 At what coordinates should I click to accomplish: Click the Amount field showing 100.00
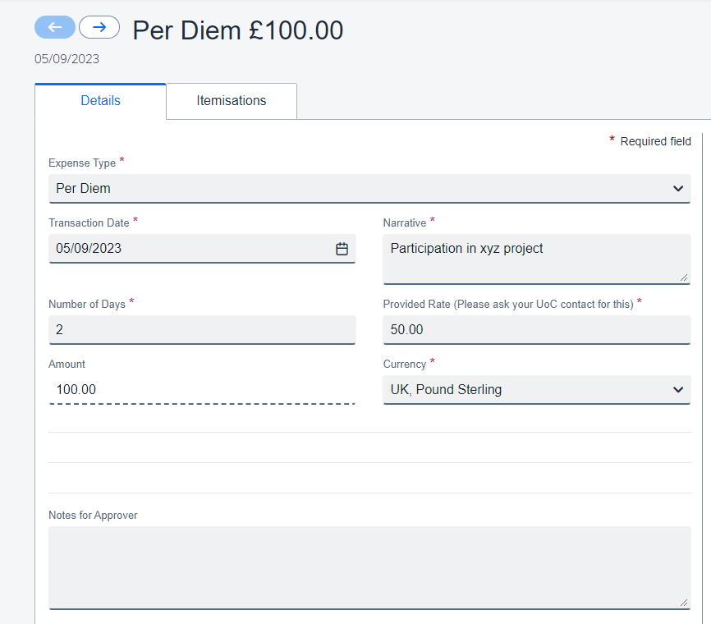[x=202, y=390]
